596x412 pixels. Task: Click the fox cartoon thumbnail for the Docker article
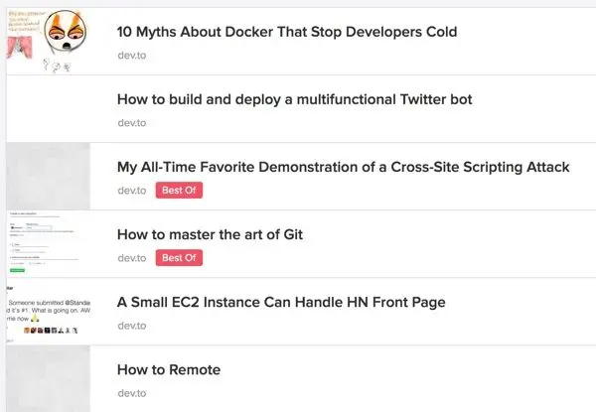pyautogui.click(x=48, y=41)
